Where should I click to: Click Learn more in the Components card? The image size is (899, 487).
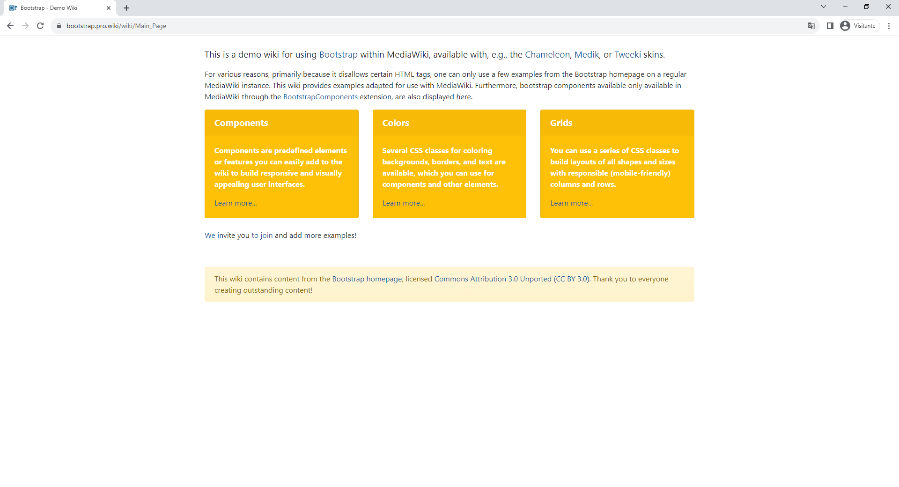(x=235, y=203)
